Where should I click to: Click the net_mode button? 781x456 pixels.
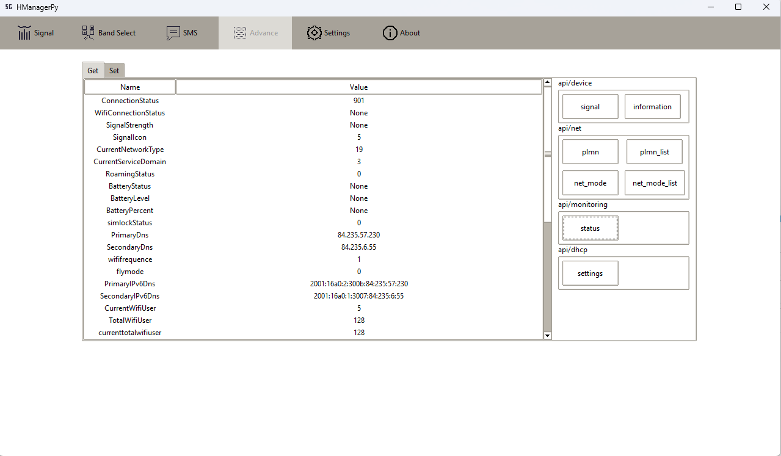(590, 183)
